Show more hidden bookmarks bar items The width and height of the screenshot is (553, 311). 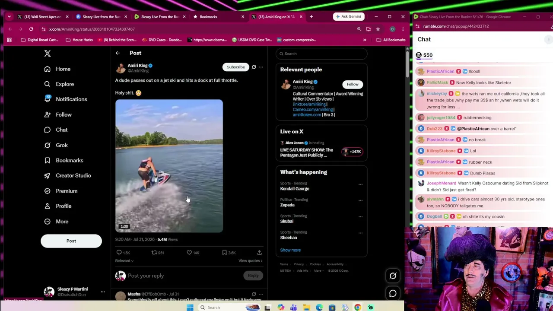pos(365,40)
